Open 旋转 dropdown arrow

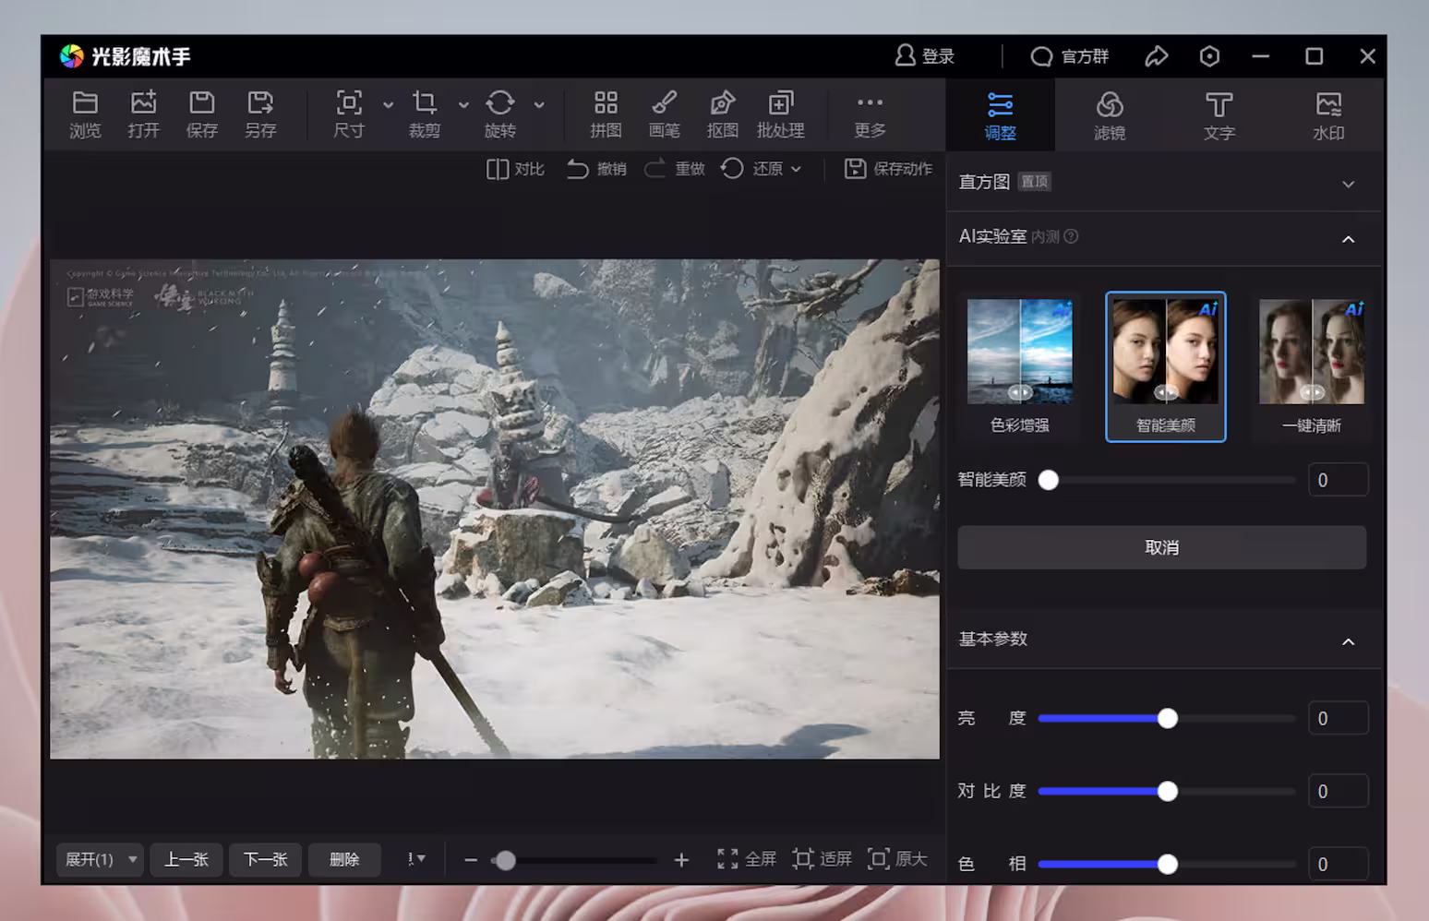539,105
